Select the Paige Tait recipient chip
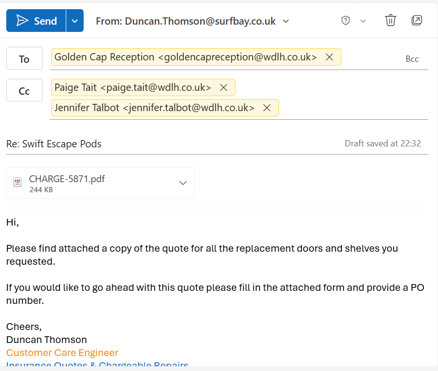This screenshot has width=438, height=371. (x=132, y=87)
